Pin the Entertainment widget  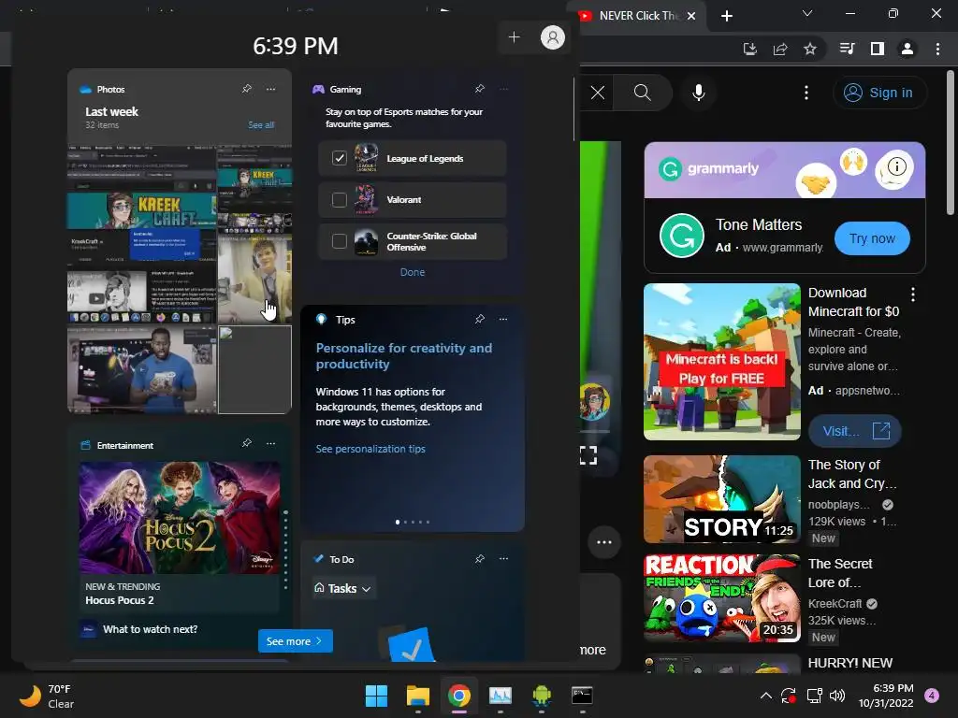point(247,443)
